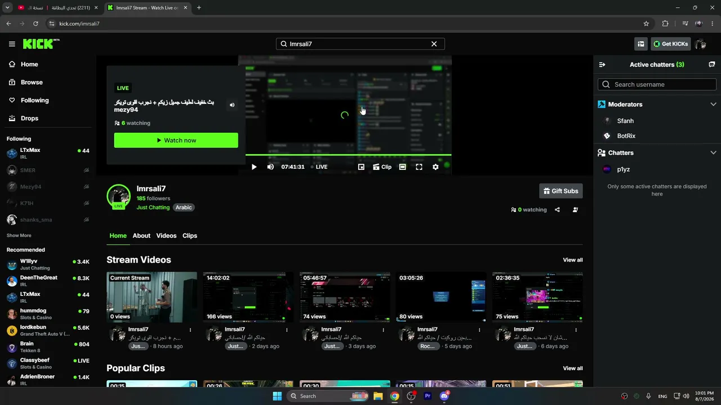
Task: Switch to the Videos tab
Action: 166,236
